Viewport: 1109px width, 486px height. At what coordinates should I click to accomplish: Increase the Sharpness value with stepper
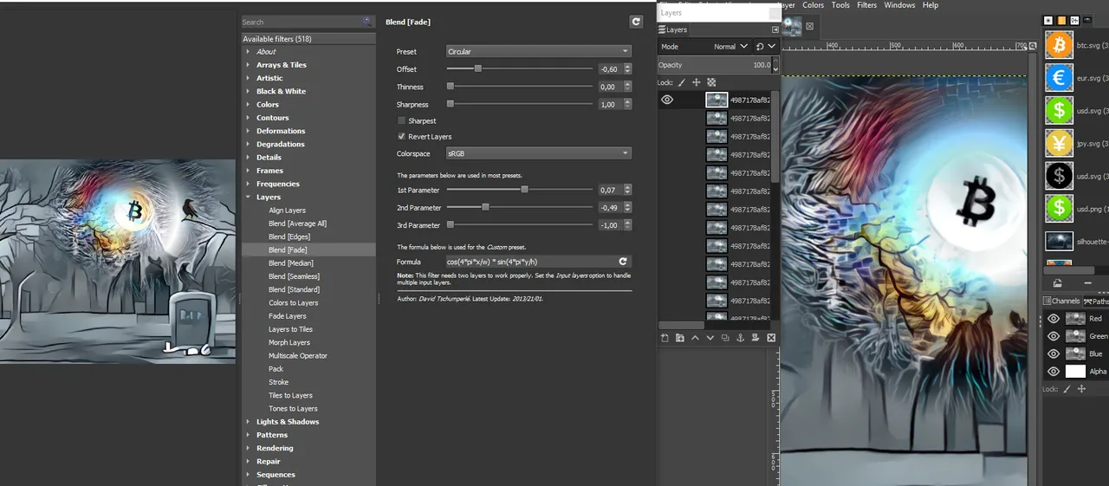click(627, 101)
